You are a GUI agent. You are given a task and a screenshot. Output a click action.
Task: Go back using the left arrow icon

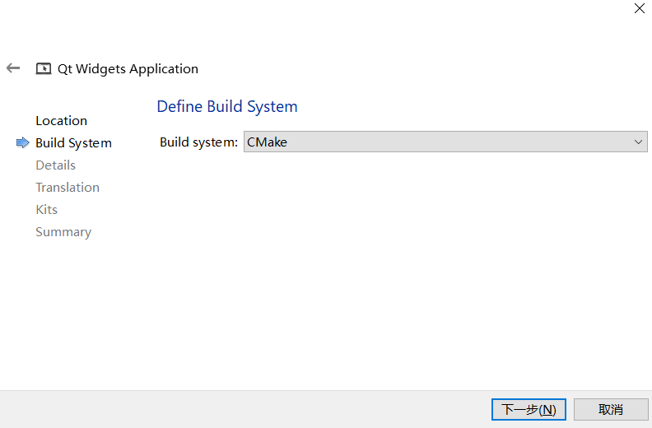click(13, 67)
